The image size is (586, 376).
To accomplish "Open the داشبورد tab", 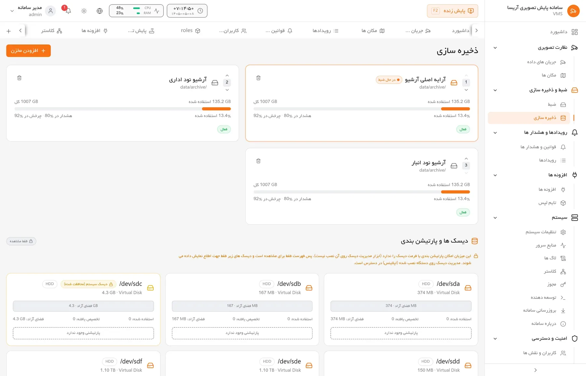I will pos(460,31).
